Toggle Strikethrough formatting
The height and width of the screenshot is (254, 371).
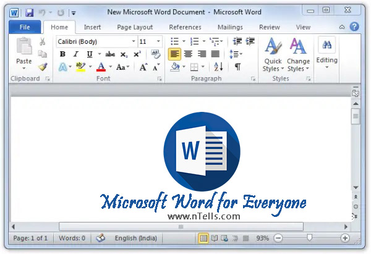[x=110, y=54]
